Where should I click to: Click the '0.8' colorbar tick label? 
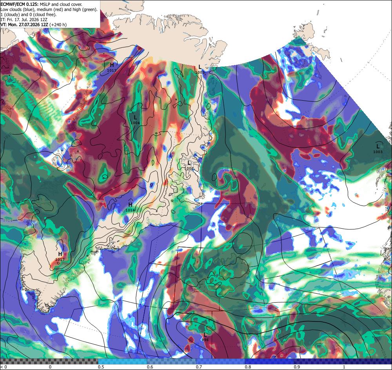[x=248, y=367]
